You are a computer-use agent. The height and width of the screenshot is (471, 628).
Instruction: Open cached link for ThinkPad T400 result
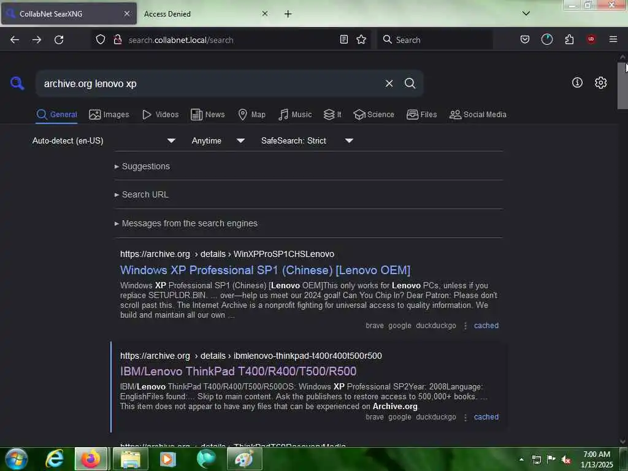pos(486,417)
